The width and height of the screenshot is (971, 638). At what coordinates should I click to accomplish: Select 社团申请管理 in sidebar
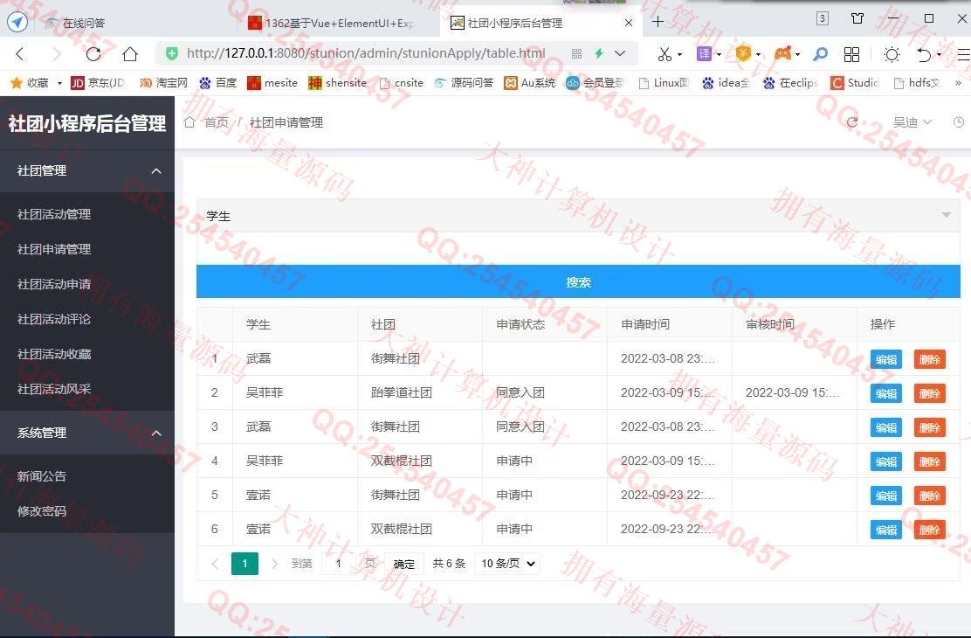coord(54,248)
